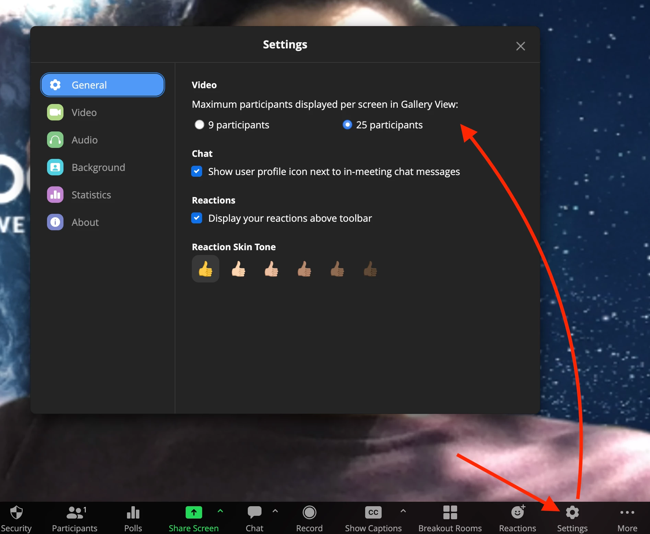Image resolution: width=650 pixels, height=534 pixels.
Task: Choose the medium-light thumbs-up skin tone
Action: point(271,269)
